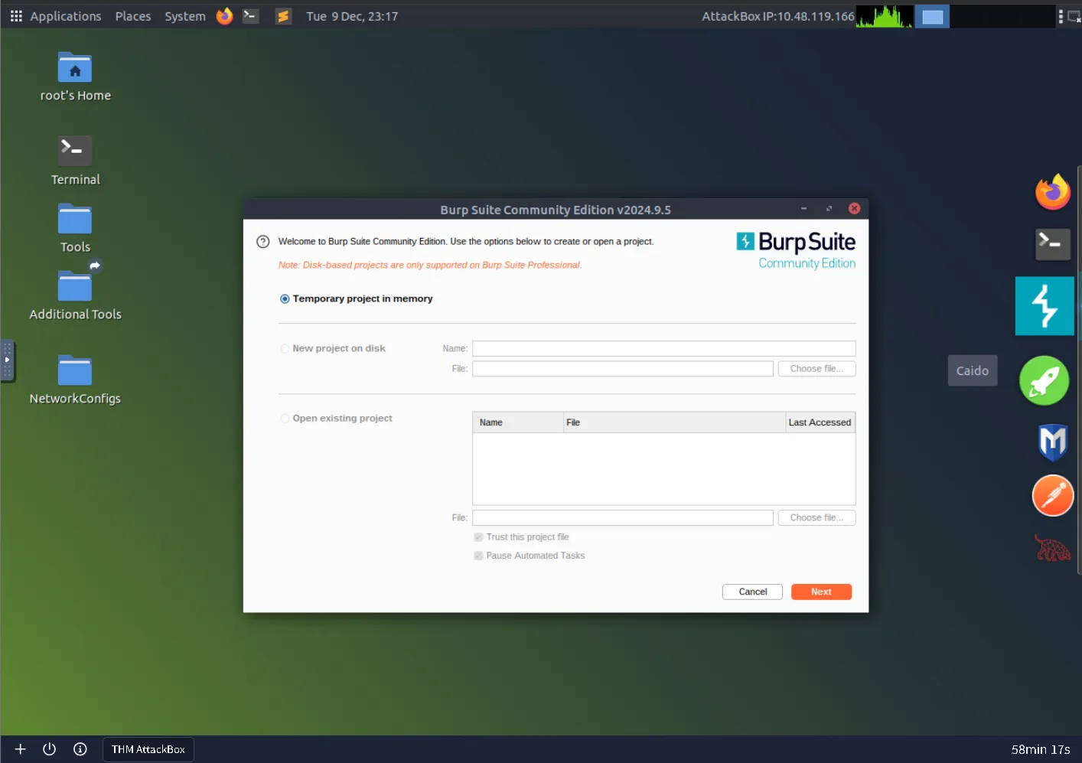Open Sublime Text from top panel

[283, 16]
